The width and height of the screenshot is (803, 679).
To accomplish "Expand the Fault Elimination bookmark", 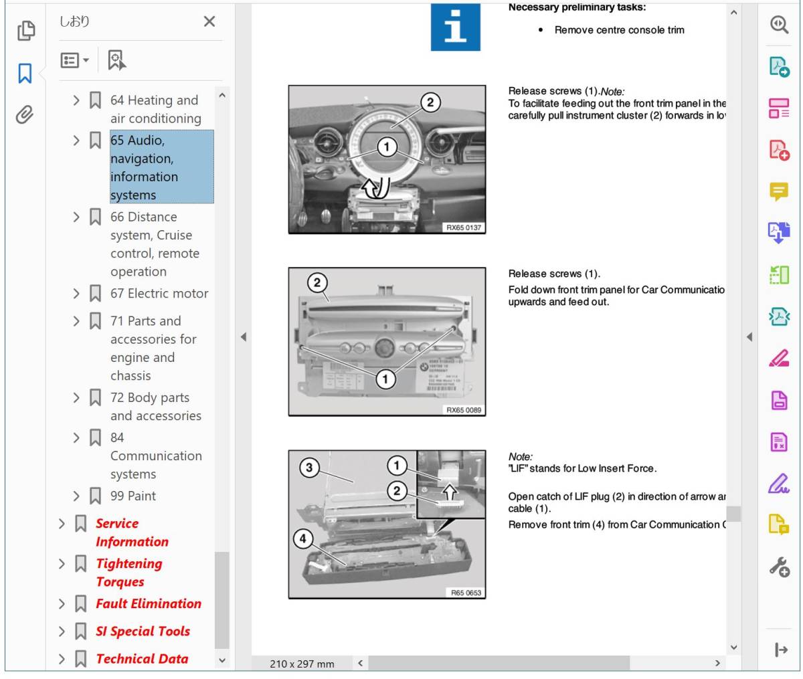I will (62, 604).
